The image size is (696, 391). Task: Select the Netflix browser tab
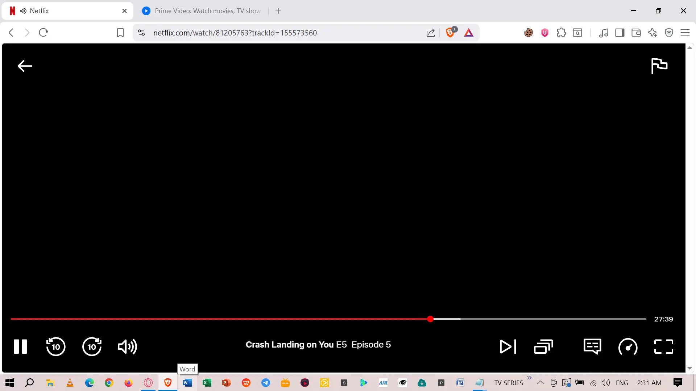tap(68, 11)
